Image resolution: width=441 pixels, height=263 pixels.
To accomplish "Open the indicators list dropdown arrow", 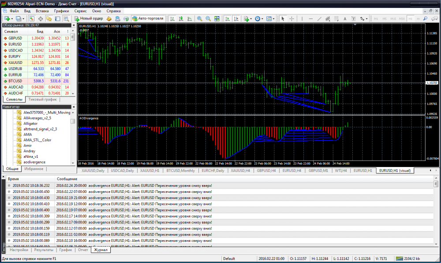I will 250,19.
